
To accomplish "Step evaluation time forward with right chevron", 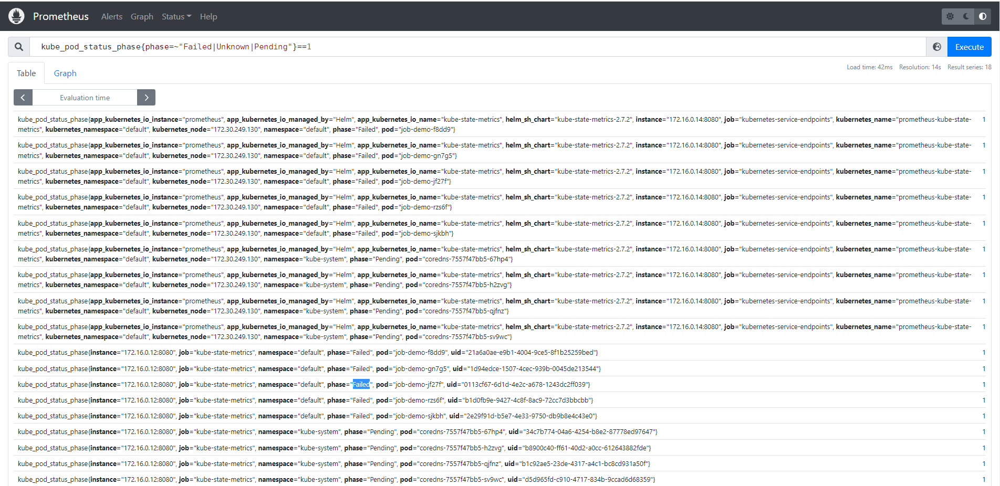I will (x=146, y=98).
